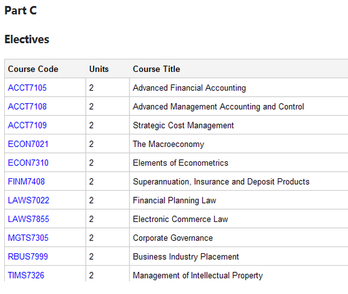Click the Business Industry Placement title cell
The image size is (348, 294).
(x=239, y=257)
